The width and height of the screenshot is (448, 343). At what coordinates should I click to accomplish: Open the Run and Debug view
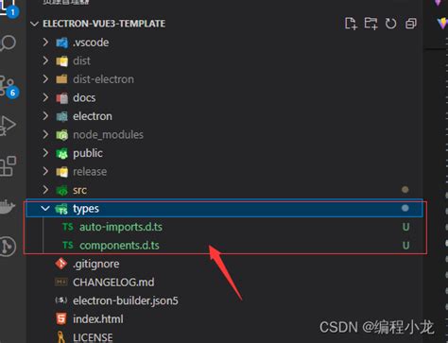[8, 126]
